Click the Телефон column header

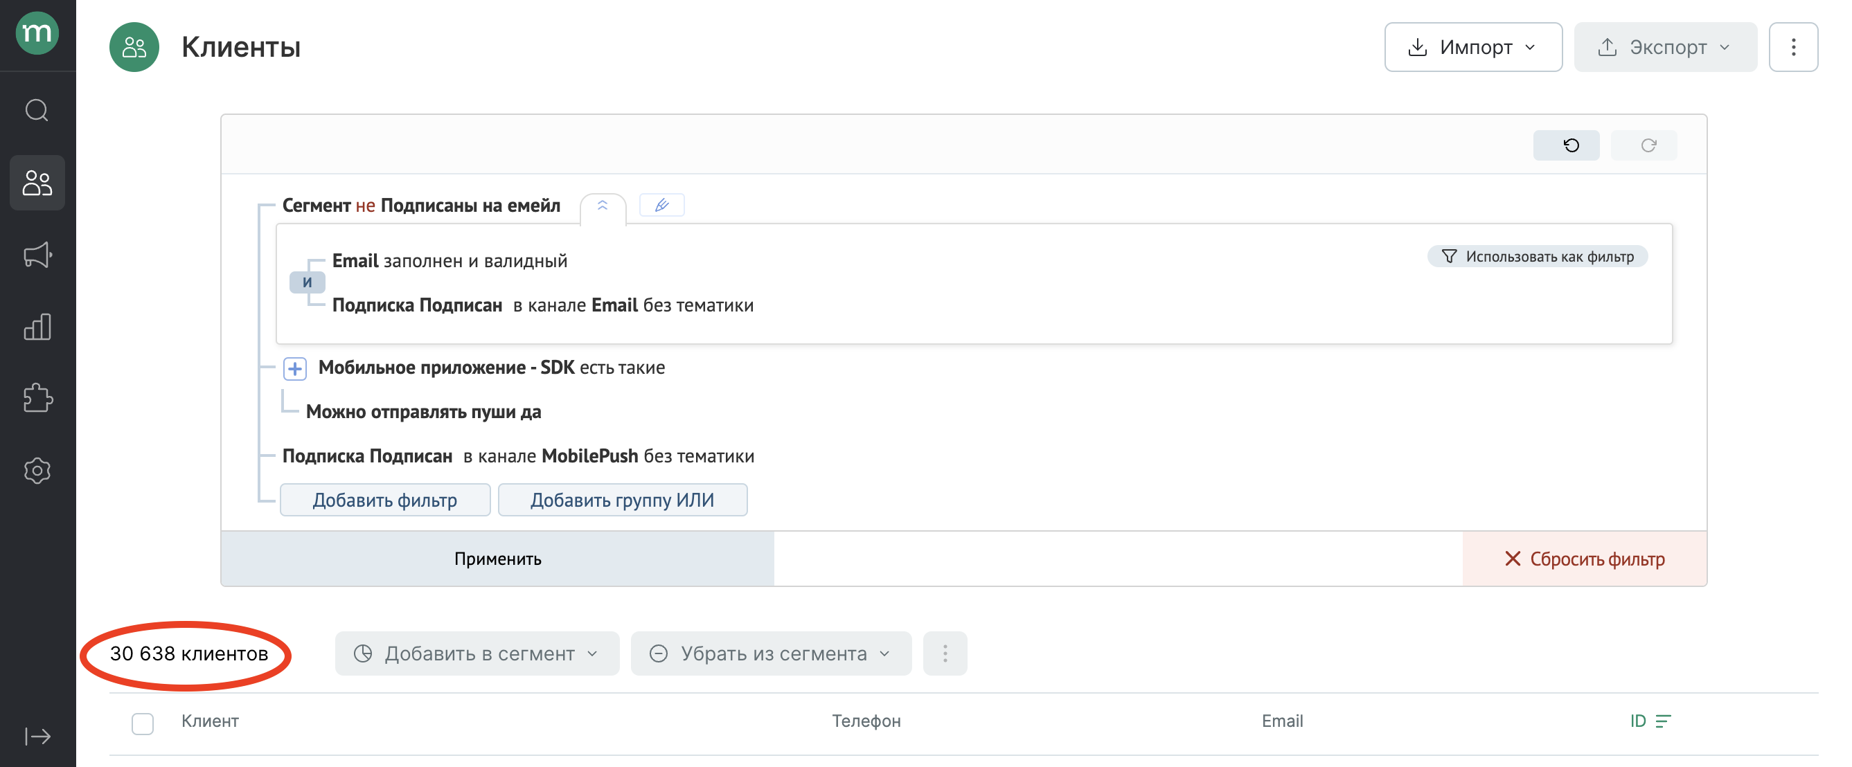[x=866, y=721]
